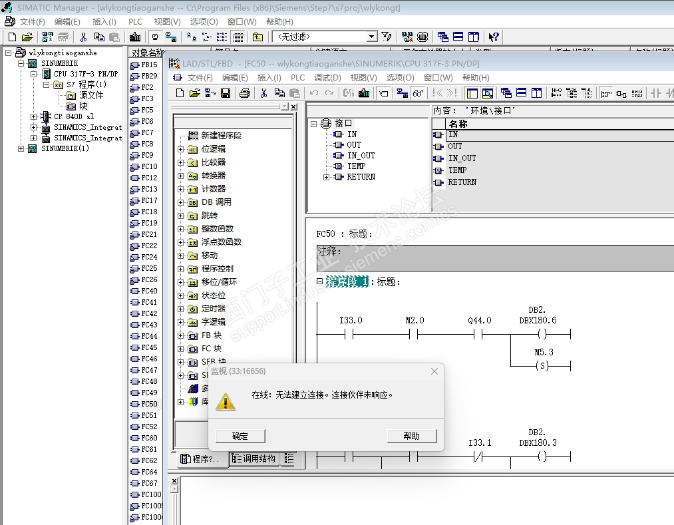Click the Print icon in LAD editor toolbar
Viewport: 674px width, 525px height.
click(x=244, y=93)
